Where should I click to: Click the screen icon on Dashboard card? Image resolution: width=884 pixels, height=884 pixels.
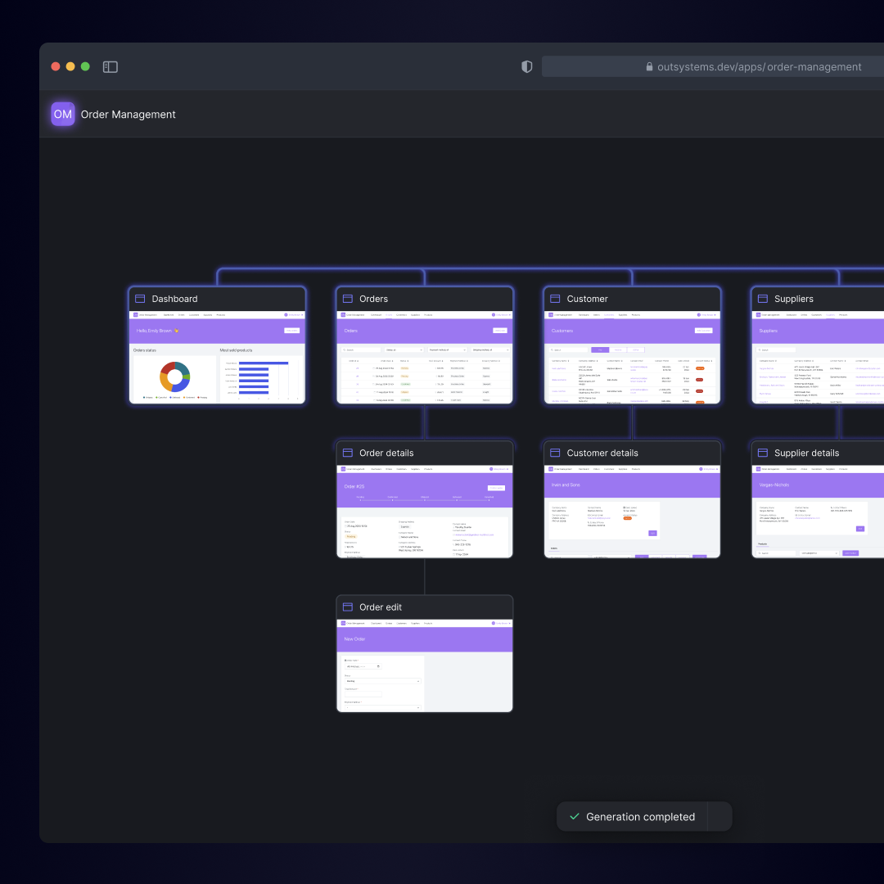(x=140, y=299)
